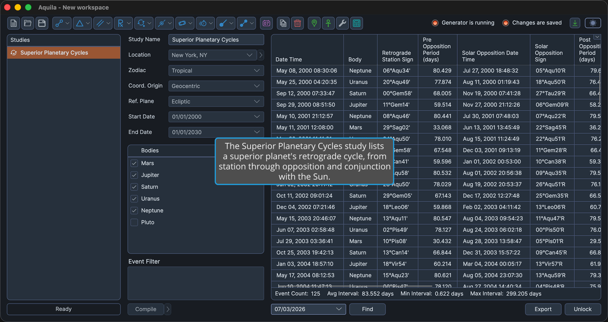Click the Export button
Viewport: 608px width, 322px height.
[x=543, y=309]
